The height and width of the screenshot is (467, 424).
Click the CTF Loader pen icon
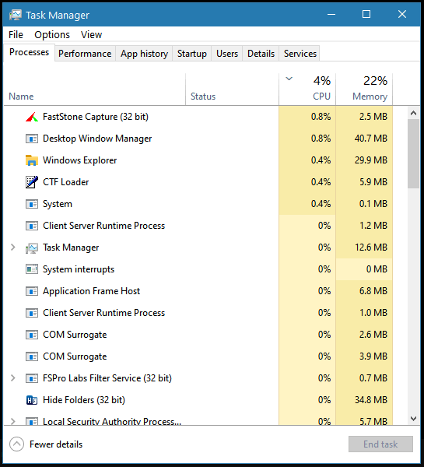32,182
